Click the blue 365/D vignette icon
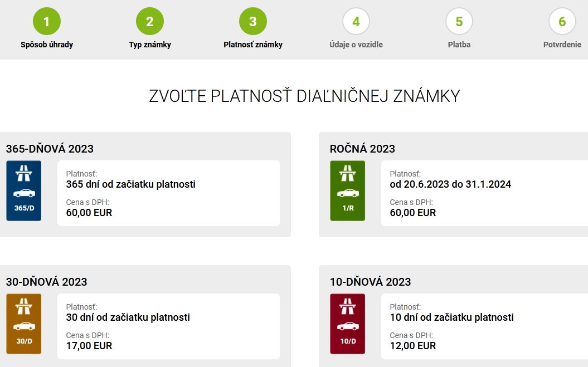Viewport: 588px width, 367px height. click(23, 190)
